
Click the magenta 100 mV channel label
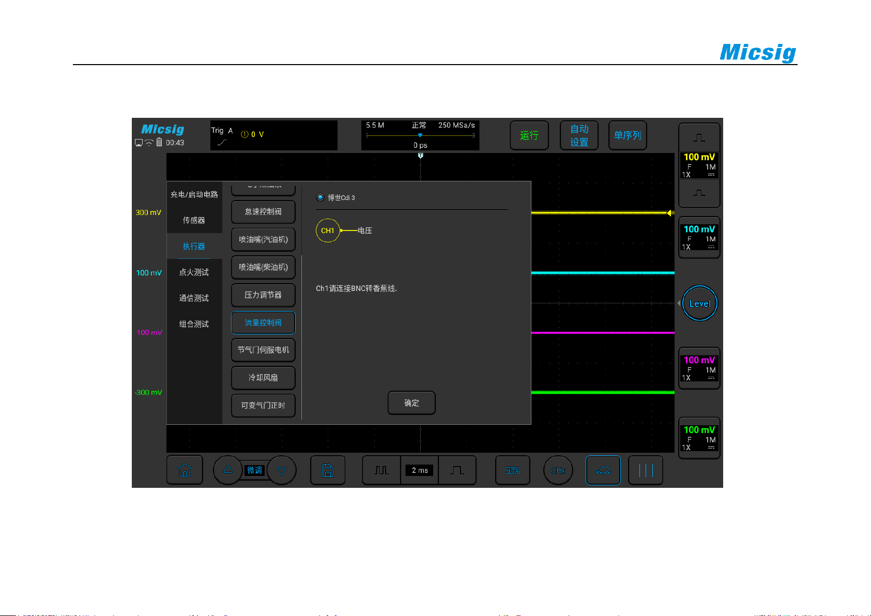point(149,333)
